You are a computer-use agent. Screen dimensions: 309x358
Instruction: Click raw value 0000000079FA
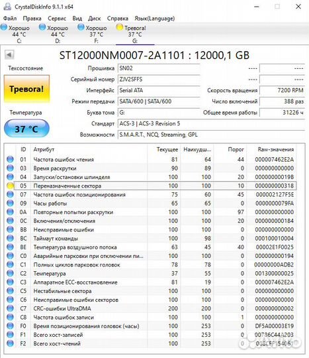275,204
